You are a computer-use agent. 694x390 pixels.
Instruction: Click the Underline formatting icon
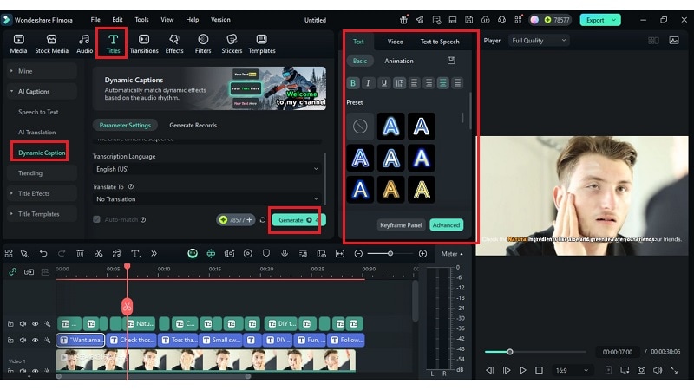click(383, 82)
